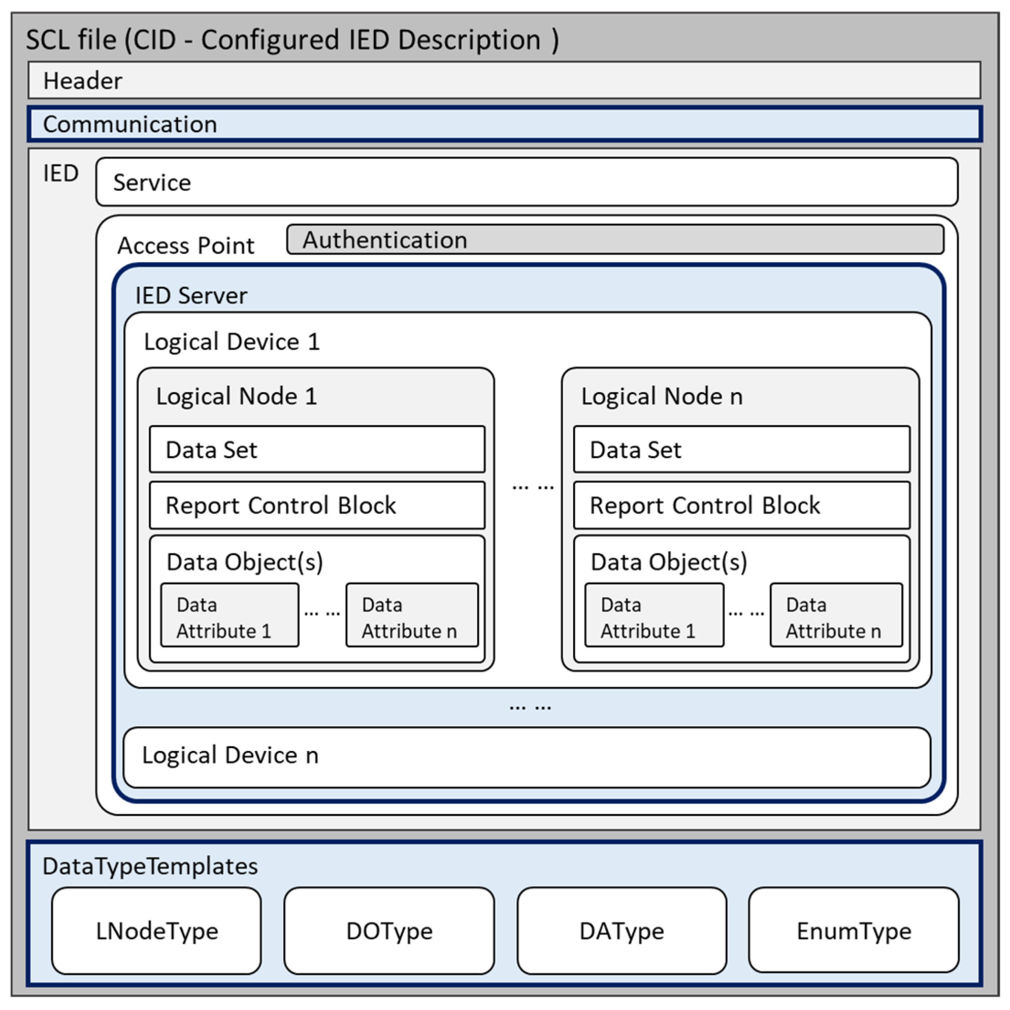
Task: Click the EnumType box
Action: (x=853, y=931)
